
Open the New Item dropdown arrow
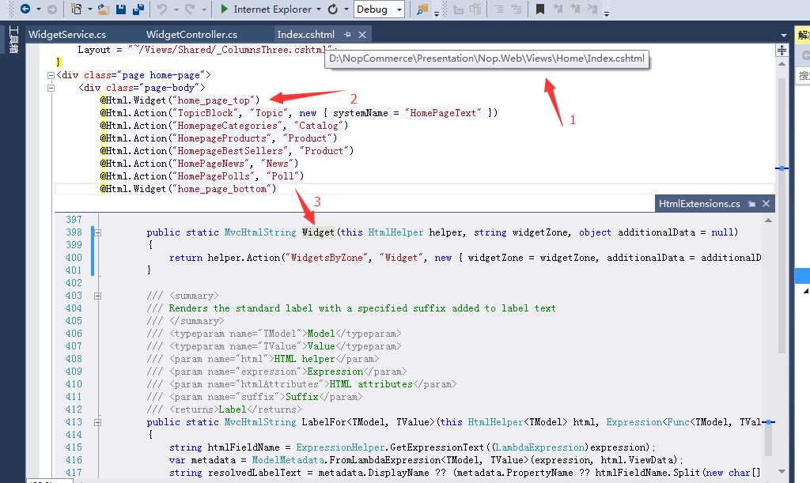point(89,9)
